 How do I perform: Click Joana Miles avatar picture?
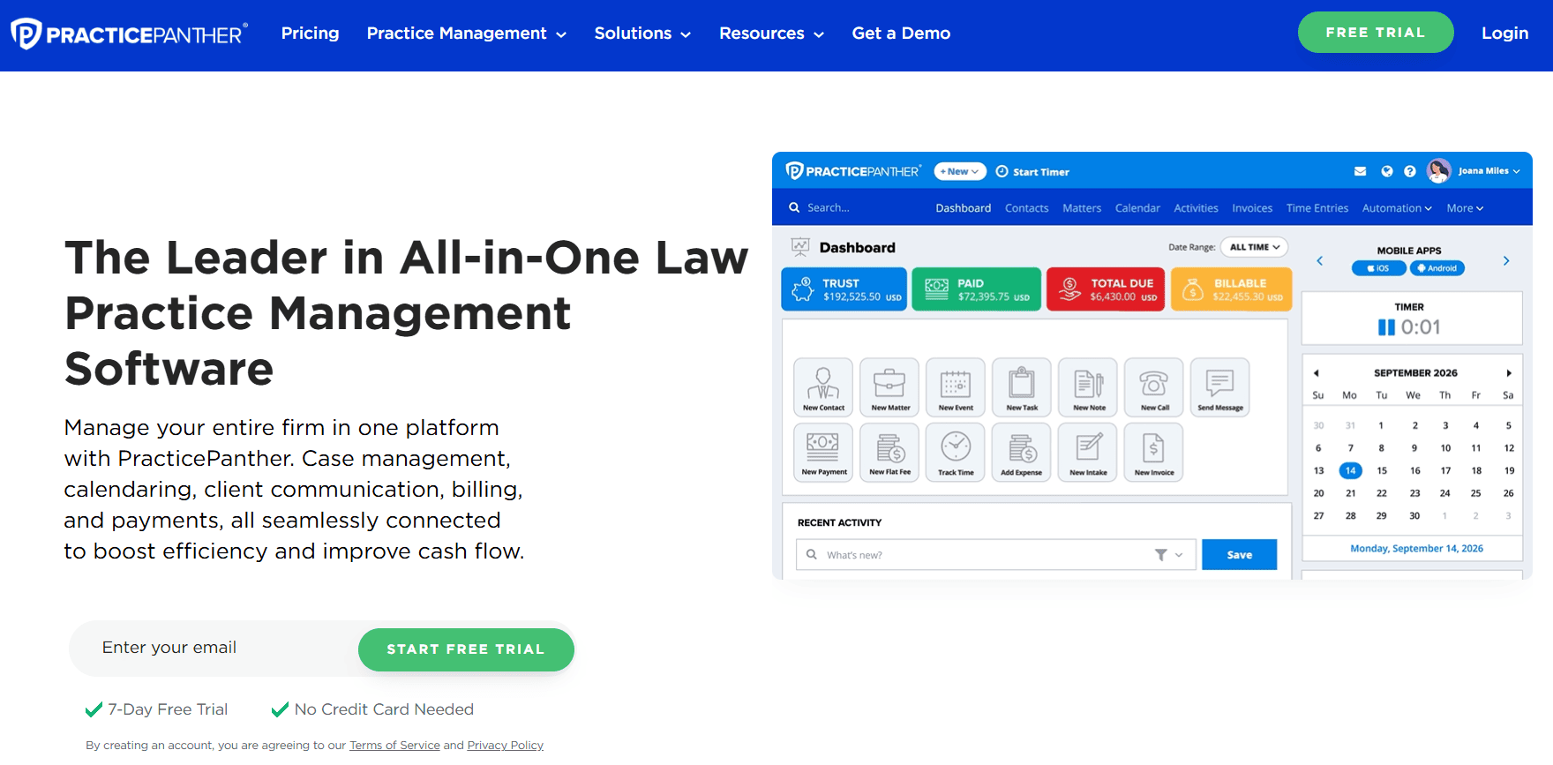coord(1439,171)
